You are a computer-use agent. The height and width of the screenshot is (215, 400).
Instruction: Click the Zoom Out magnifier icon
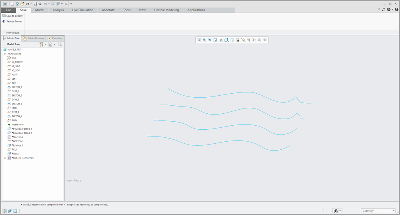209,40
